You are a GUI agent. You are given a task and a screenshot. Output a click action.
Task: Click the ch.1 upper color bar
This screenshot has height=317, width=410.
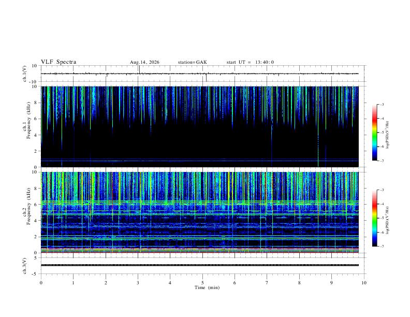point(374,133)
